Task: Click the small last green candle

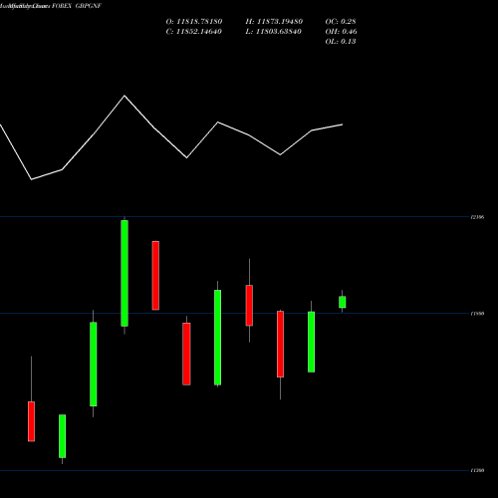Action: point(343,302)
